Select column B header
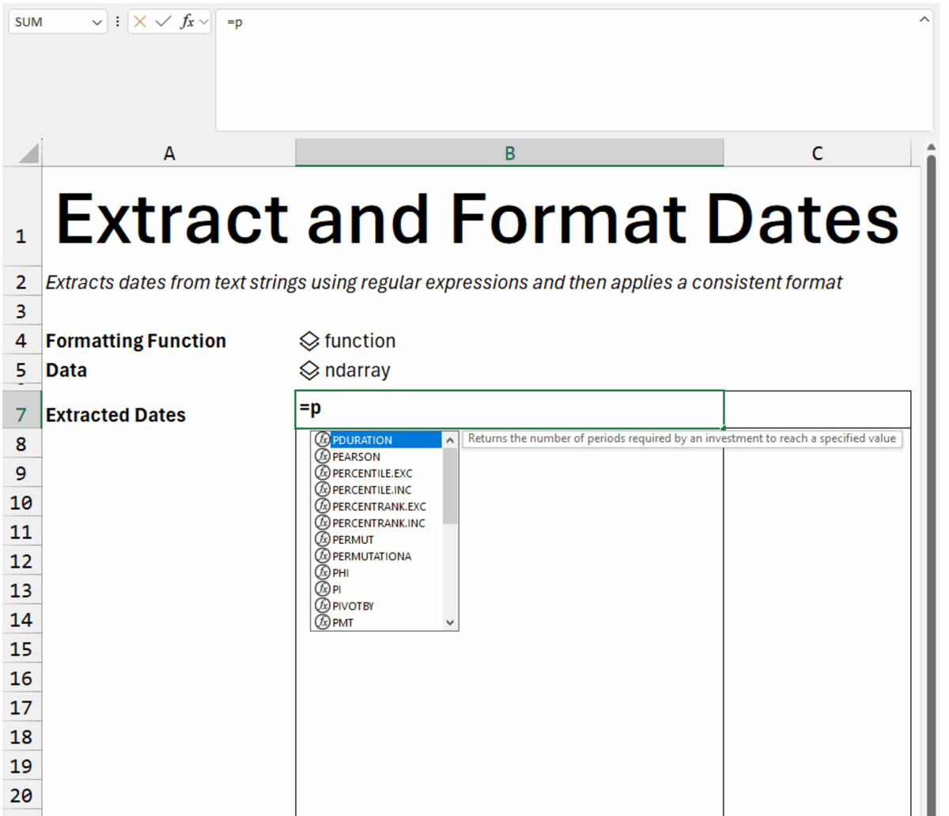The height and width of the screenshot is (816, 949). [509, 153]
